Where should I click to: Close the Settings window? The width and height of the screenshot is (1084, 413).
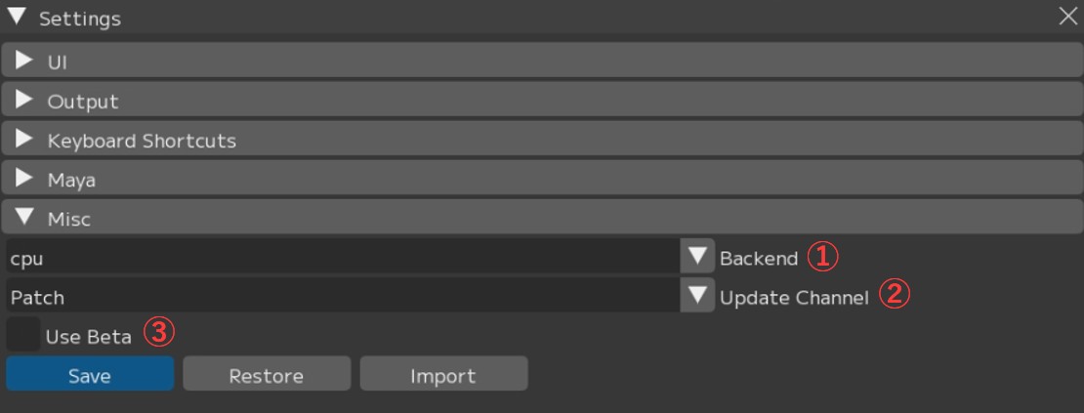1068,17
